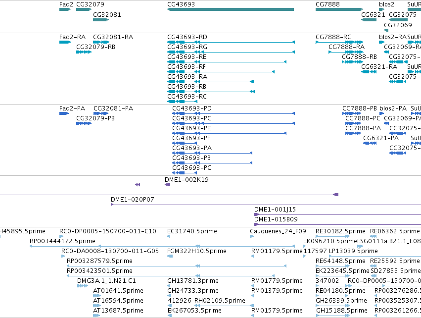Select protein CG43693-PC
The image size is (421, 318).
pos(185,173)
